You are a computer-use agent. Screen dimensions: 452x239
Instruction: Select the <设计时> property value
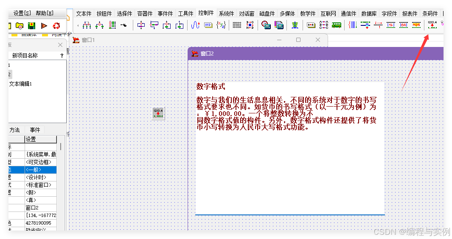pos(41,178)
